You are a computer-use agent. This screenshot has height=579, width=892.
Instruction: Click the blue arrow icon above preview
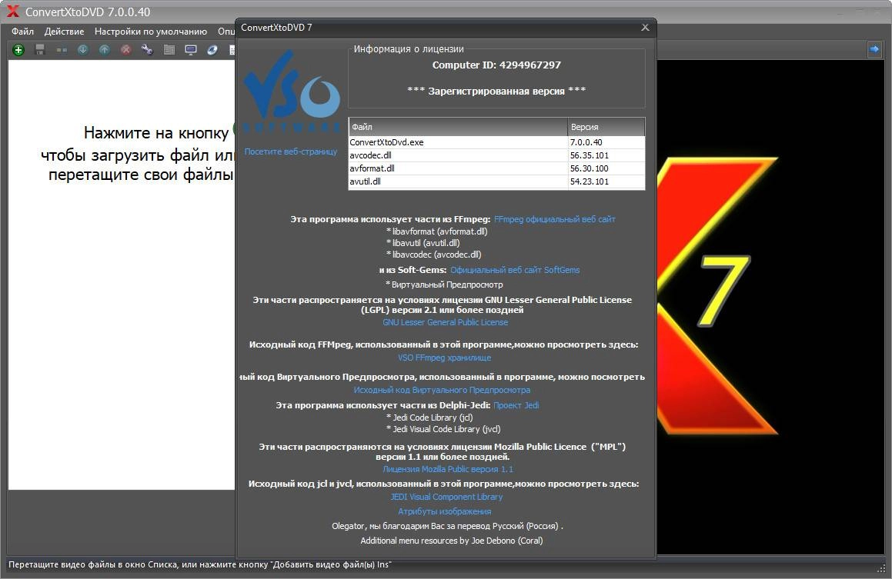(x=874, y=49)
